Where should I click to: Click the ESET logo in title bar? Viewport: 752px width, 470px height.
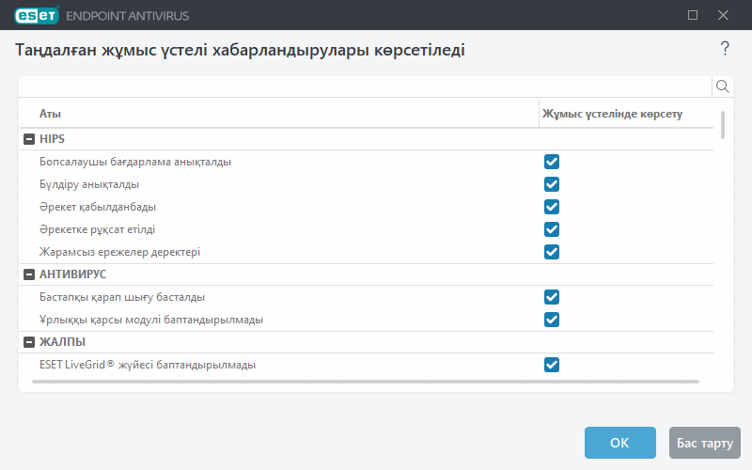[37, 15]
